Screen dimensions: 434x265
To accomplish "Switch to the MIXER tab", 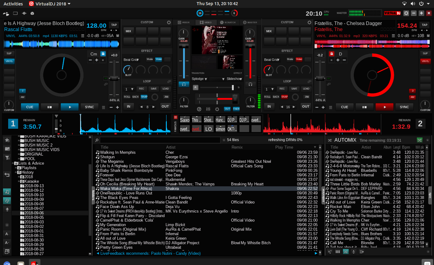I will [x=184, y=22].
